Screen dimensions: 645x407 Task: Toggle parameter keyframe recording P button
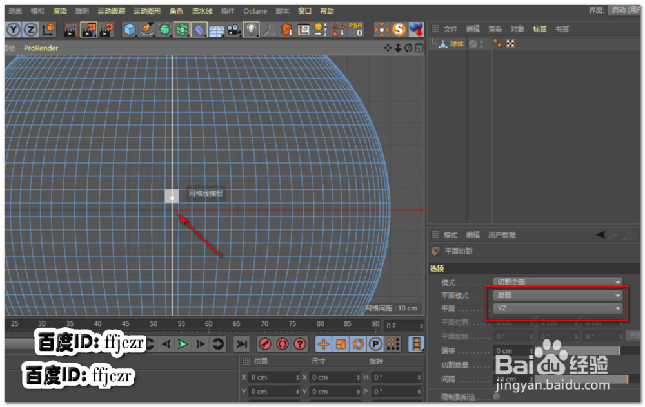pyautogui.click(x=375, y=344)
